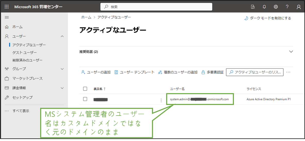The height and width of the screenshot is (141, 305).
Task: Click ダーク モードを有効にする link
Action: click(268, 18)
